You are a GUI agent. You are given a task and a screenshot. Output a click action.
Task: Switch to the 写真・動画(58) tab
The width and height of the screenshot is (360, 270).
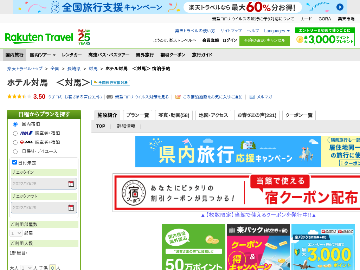pyautogui.click(x=174, y=115)
